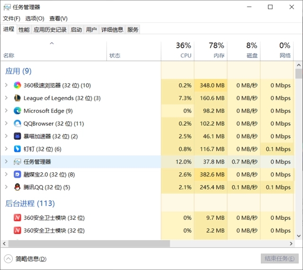The height and width of the screenshot is (270, 303).
Task: Open the 选项(O) menu
Action: [x=35, y=19]
